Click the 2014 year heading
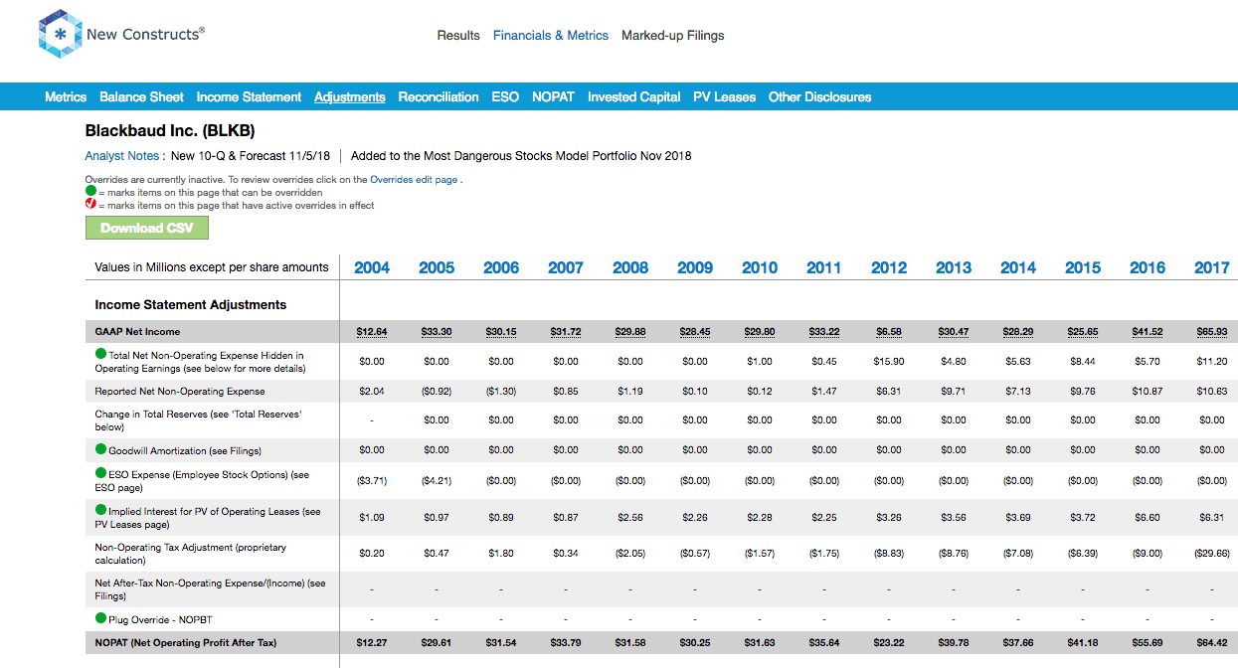The height and width of the screenshot is (668, 1238). tap(1018, 267)
